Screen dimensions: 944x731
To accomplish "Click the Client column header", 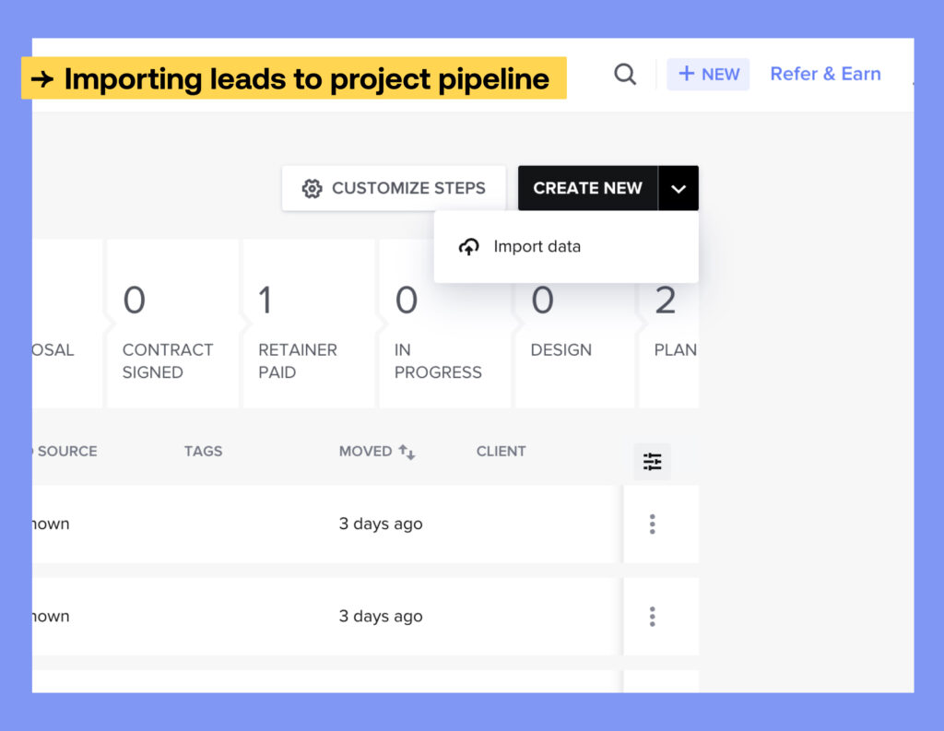I will [x=501, y=452].
